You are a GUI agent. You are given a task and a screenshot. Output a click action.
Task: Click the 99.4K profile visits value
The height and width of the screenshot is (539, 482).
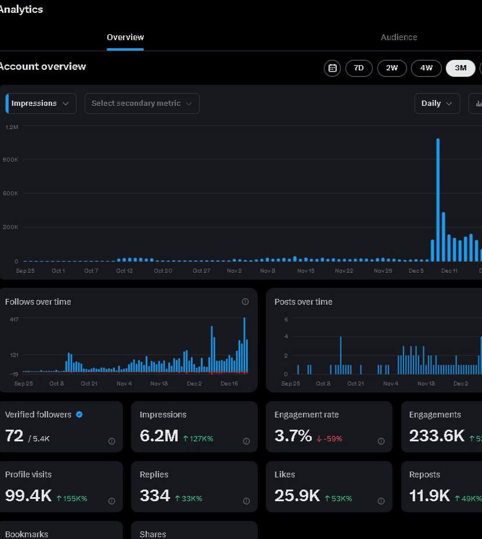pos(28,495)
